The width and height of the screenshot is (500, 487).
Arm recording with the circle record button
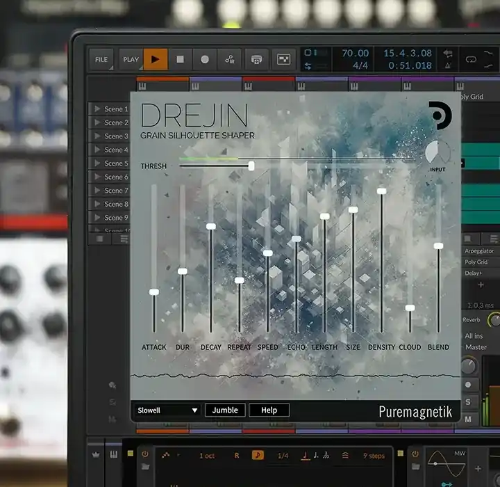205,59
